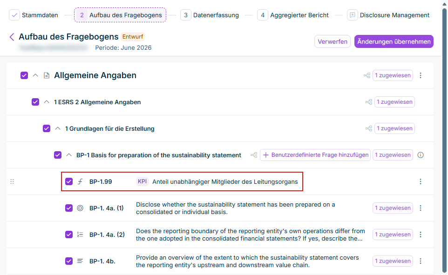Image resolution: width=448 pixels, height=275 pixels.
Task: Grab the drag handle of BP-1.99 row
Action: coord(12,181)
